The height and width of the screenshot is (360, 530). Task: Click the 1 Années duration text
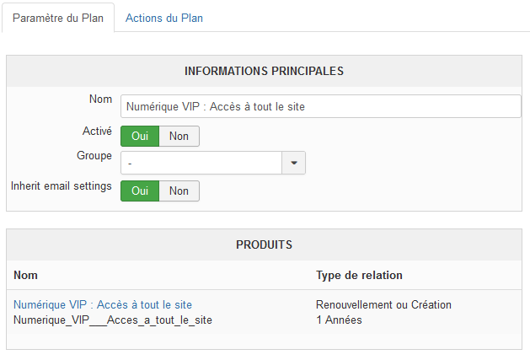tap(339, 320)
